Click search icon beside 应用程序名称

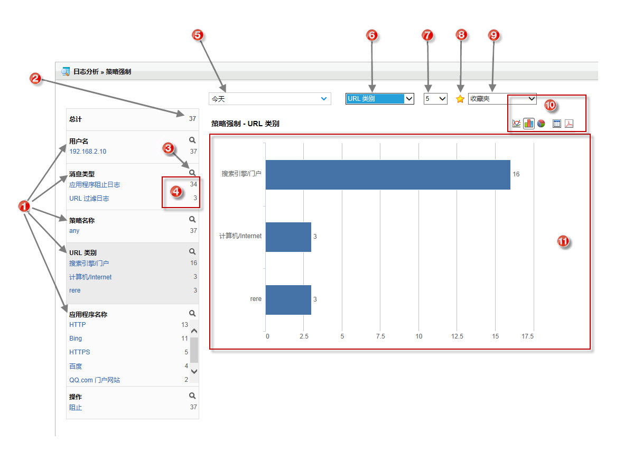pos(192,313)
